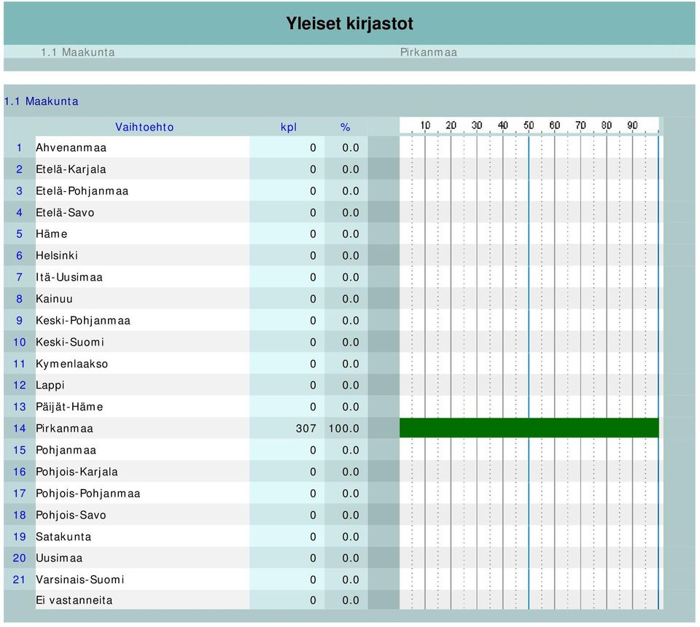Select the 'Pirkanmaa' row label in table
Viewport: 700px width, 627px height.
(64, 429)
